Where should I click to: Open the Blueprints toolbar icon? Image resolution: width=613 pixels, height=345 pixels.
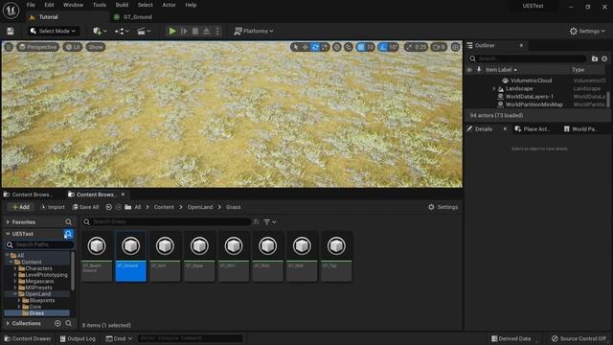tap(122, 31)
